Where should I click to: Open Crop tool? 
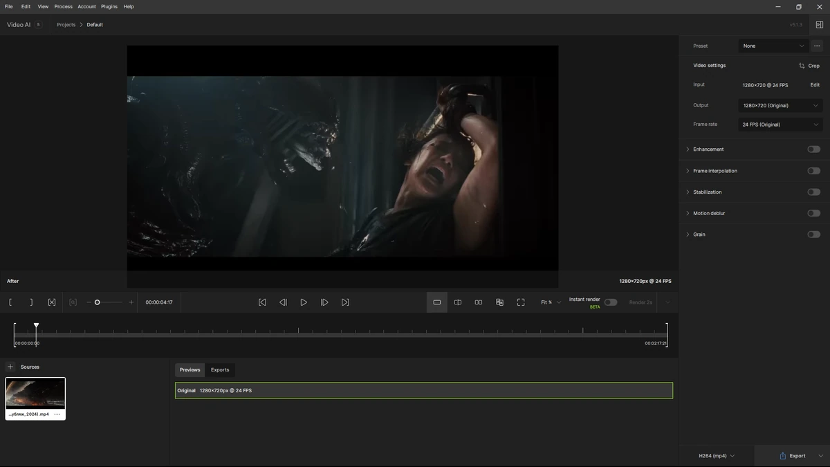click(x=809, y=66)
